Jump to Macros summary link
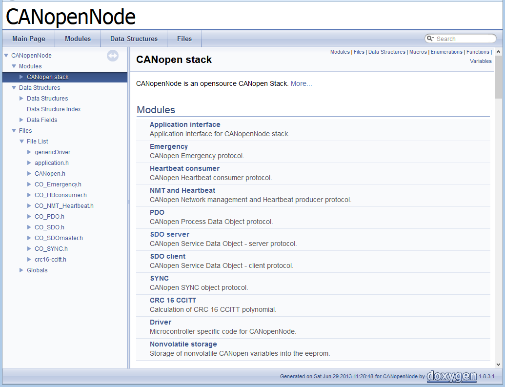The width and height of the screenshot is (505, 387). (x=418, y=52)
